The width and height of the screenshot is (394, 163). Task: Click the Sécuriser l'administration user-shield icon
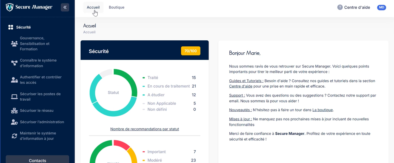[14, 122]
